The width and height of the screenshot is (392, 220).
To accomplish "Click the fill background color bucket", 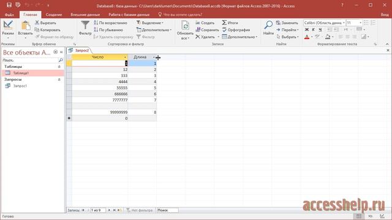I will [328, 37].
